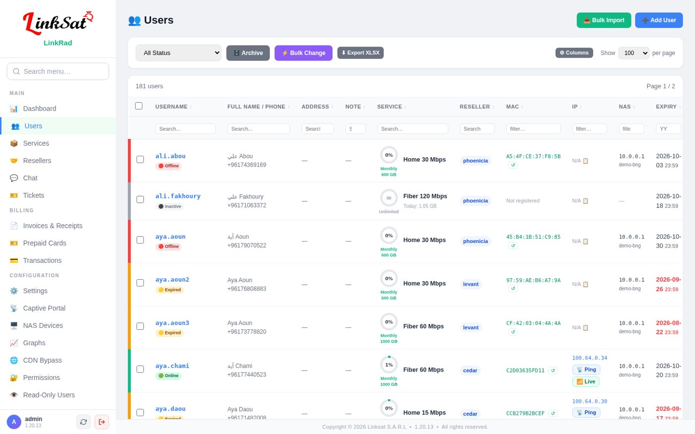Image resolution: width=695 pixels, height=434 pixels.
Task: Copy IP clipboard icon in aya.aoun2 row
Action: tap(585, 284)
